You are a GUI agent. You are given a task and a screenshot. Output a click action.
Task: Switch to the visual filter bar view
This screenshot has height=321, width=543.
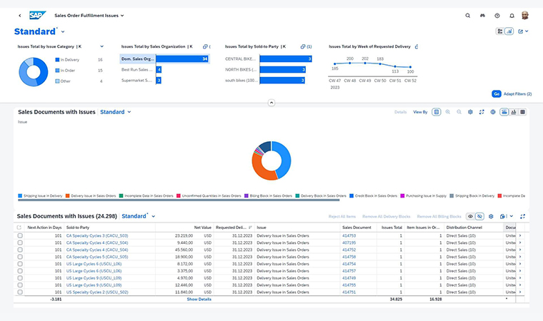pos(509,31)
